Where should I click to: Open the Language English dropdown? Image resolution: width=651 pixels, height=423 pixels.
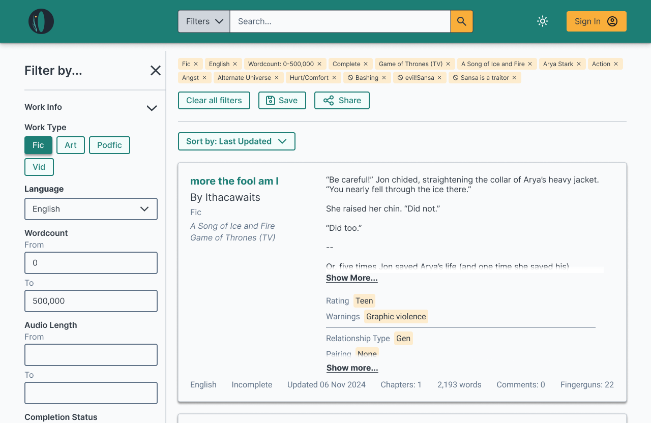[x=91, y=209]
